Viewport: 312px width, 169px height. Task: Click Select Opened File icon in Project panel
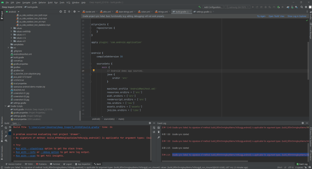click(x=61, y=12)
